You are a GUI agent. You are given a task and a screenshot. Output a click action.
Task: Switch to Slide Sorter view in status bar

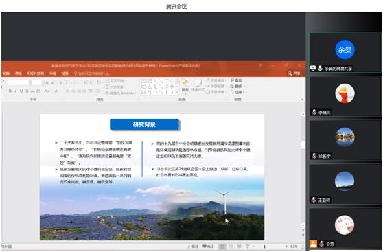tap(231, 247)
